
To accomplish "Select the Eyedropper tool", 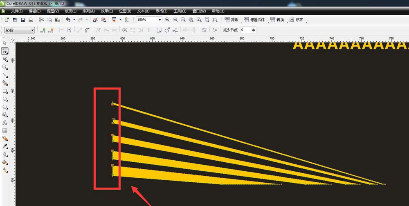I will click(x=5, y=146).
